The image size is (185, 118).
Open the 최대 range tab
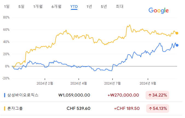(x=120, y=7)
